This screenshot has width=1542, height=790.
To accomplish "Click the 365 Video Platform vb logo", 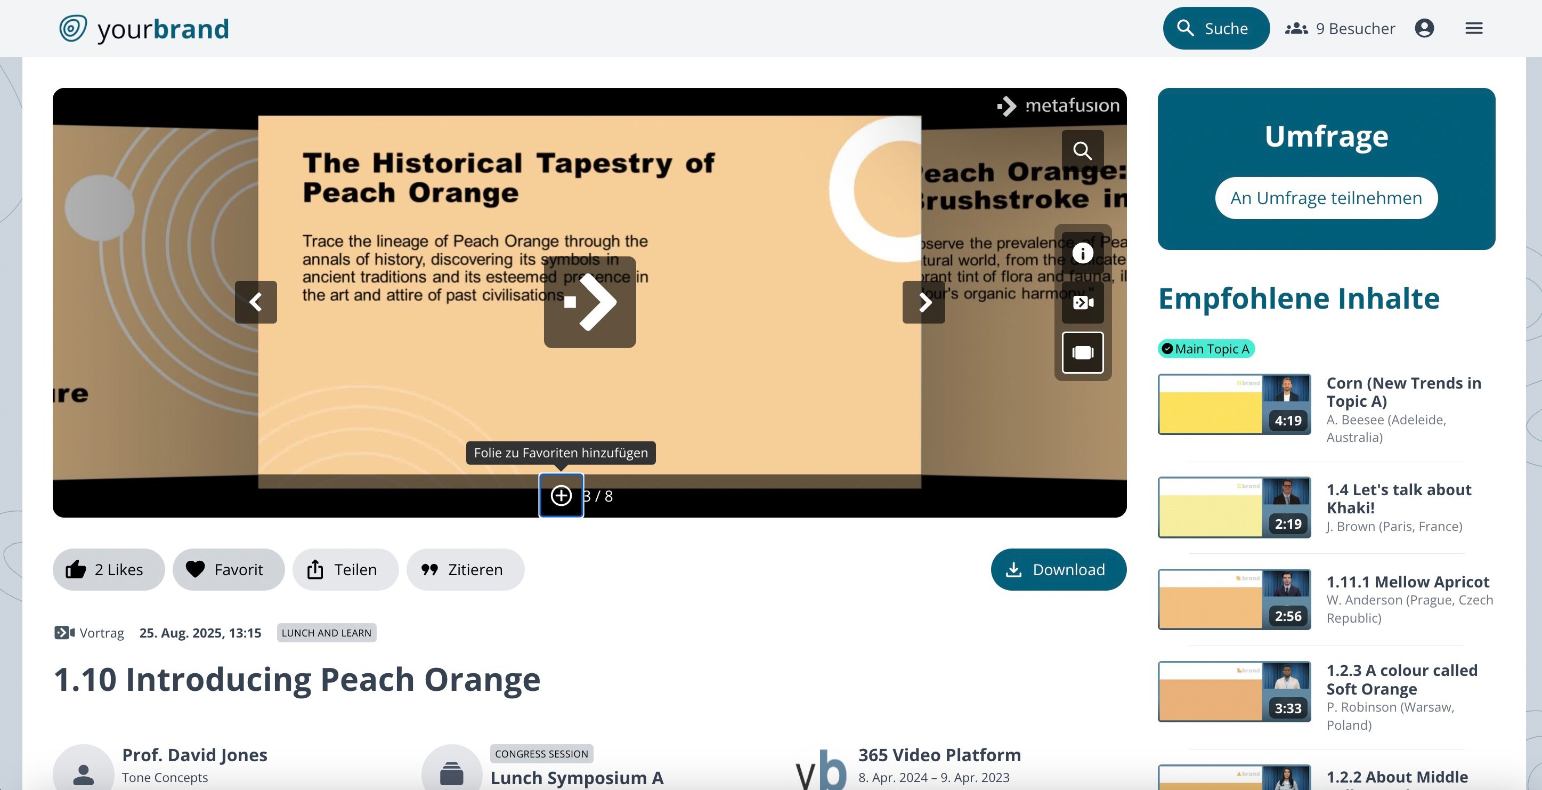I will click(821, 769).
